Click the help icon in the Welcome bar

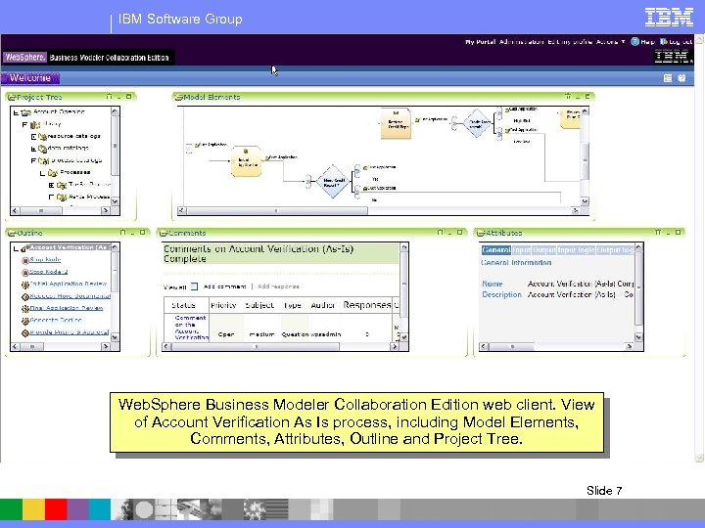coord(681,78)
